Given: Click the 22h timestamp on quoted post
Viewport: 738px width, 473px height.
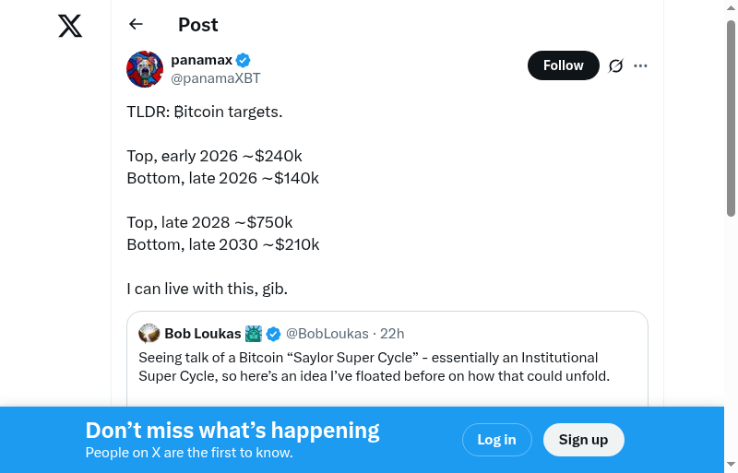Looking at the screenshot, I should tap(392, 334).
